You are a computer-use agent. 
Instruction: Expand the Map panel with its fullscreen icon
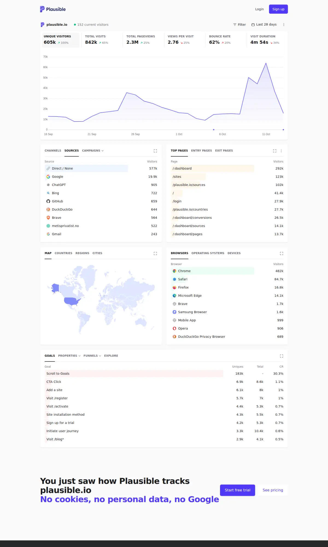pyautogui.click(x=155, y=253)
